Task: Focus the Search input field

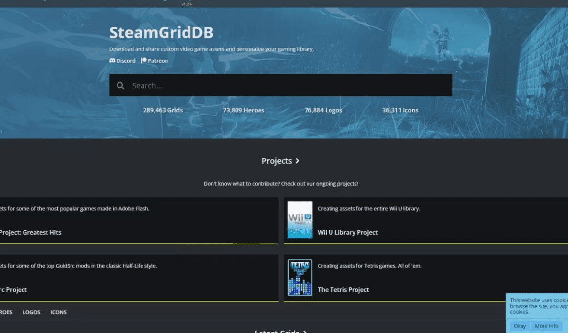Action: pos(281,85)
